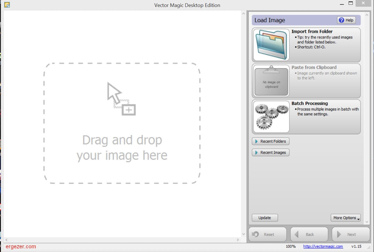
Task: Close the Vector Magic window
Action: click(363, 3)
